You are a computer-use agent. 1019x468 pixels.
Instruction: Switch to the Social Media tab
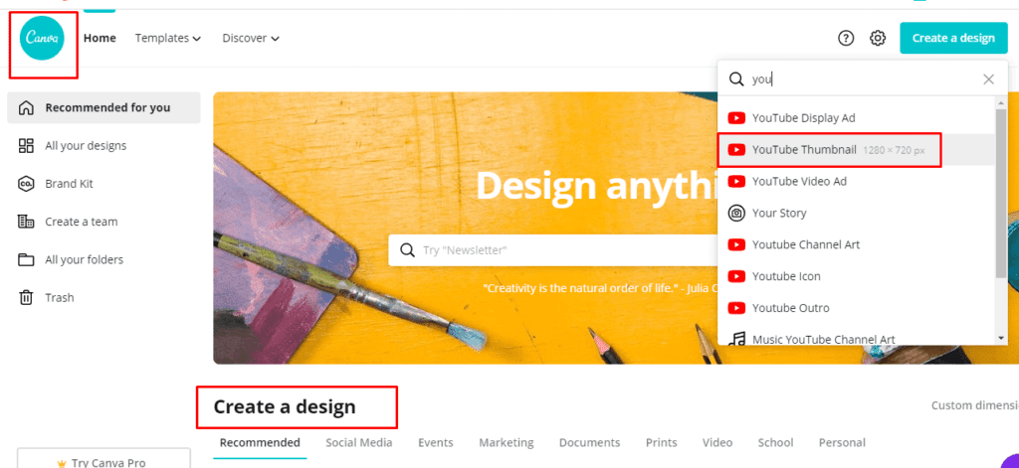[358, 442]
